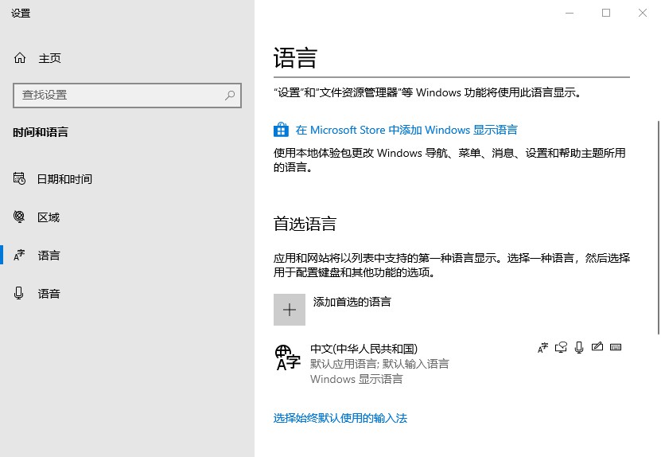Click the display language feature icon

pos(543,347)
